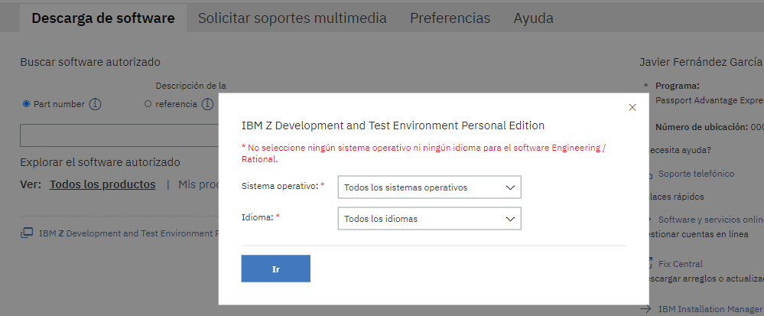Open the Idioma dropdown list
The height and width of the screenshot is (316, 764).
click(x=429, y=219)
